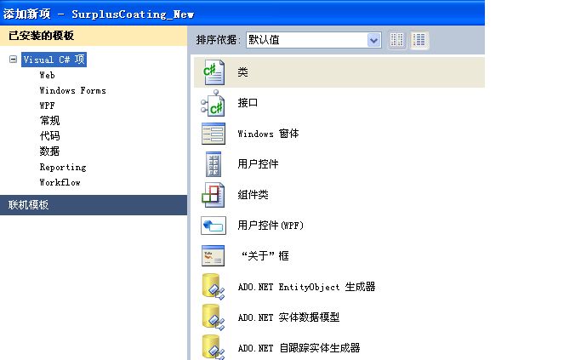Switch to 联机模板 online templates section
This screenshot has height=360, width=581.
point(94,205)
